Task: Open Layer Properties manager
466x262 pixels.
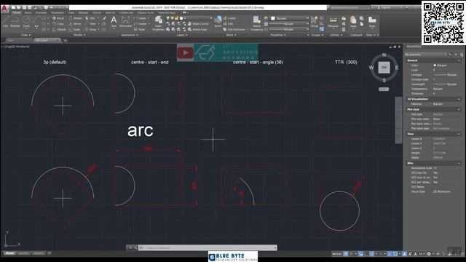Action: point(159,23)
